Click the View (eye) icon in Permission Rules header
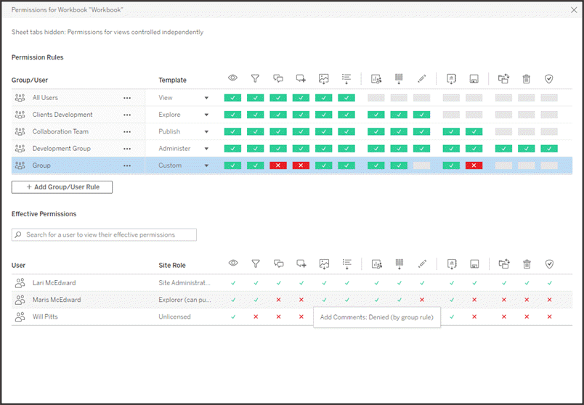 click(x=232, y=78)
